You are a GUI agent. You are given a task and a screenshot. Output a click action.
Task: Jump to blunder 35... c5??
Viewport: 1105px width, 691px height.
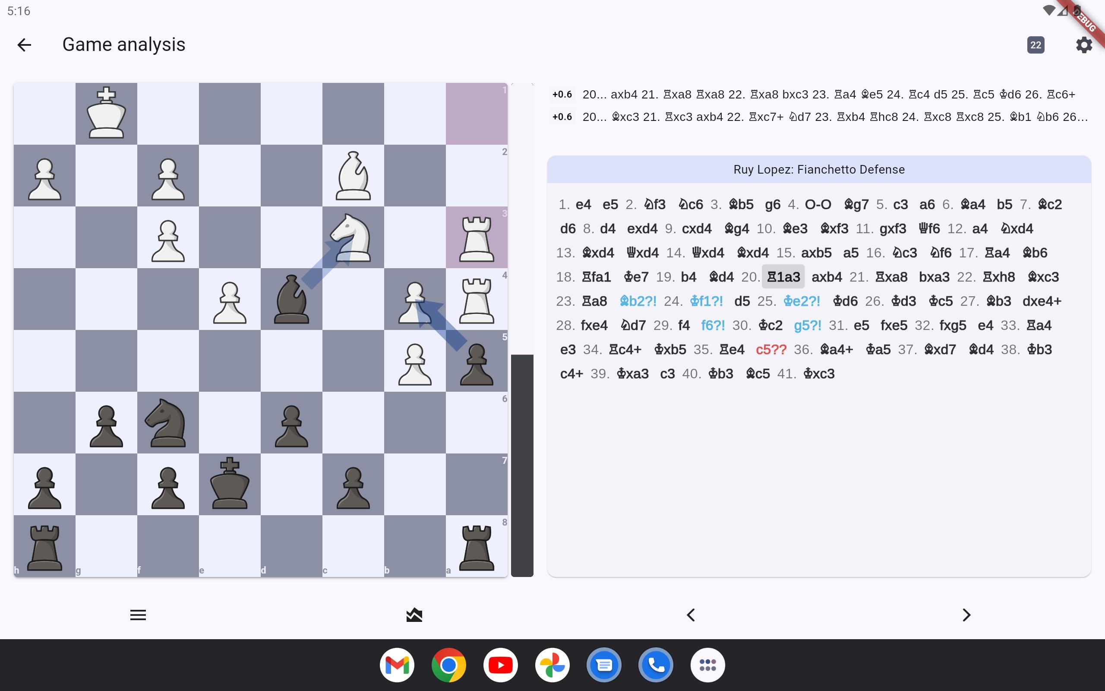[771, 350]
